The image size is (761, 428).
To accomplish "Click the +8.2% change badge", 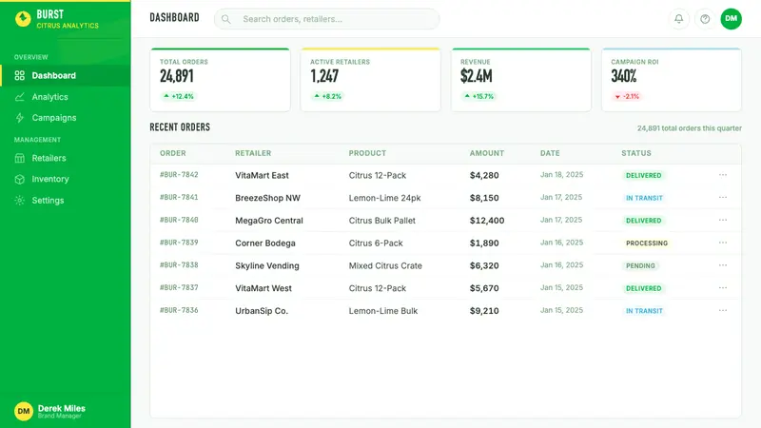I will [327, 97].
